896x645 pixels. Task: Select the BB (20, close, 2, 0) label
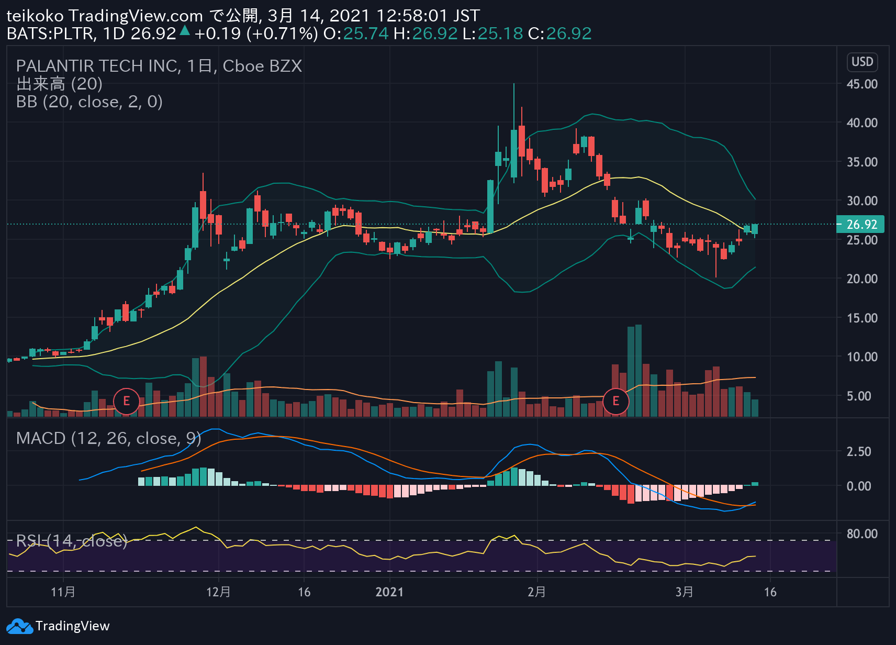tap(89, 102)
